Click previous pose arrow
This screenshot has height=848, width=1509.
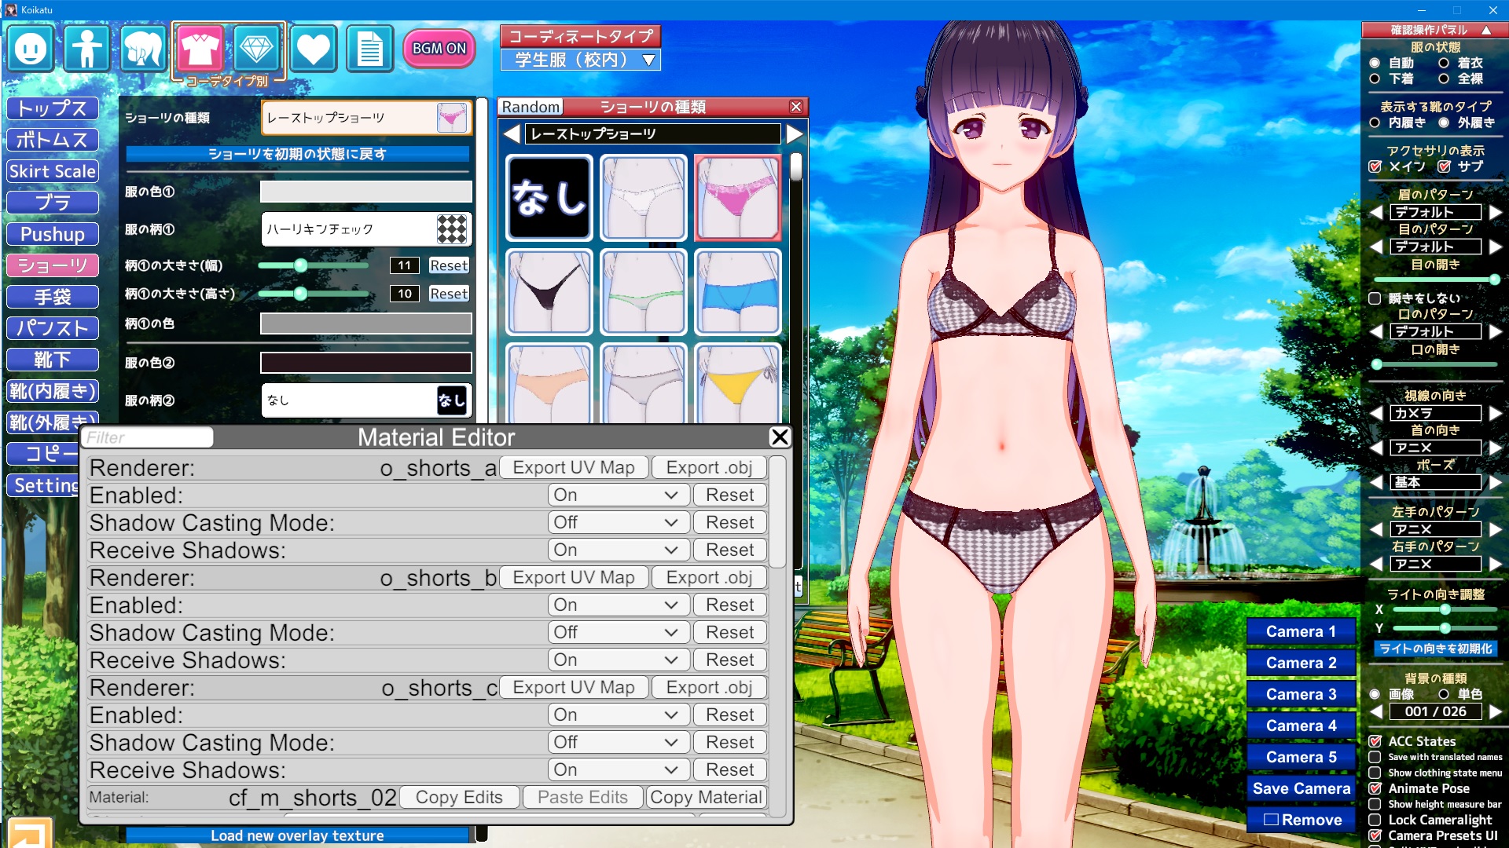click(x=1376, y=482)
